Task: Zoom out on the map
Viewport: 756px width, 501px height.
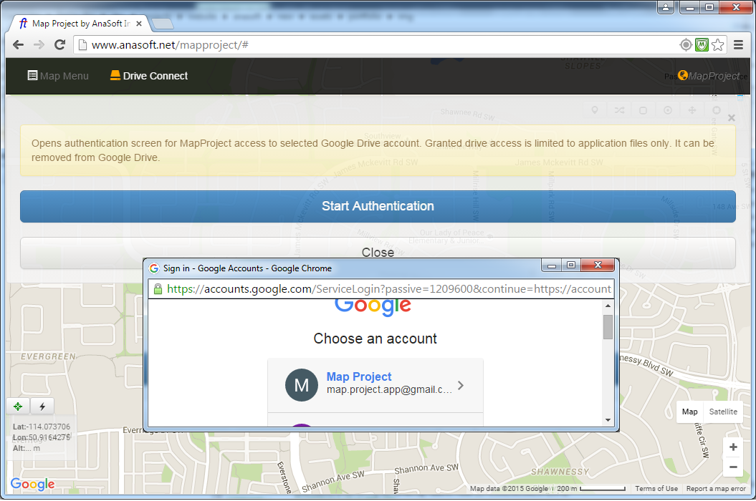Action: pos(733,467)
